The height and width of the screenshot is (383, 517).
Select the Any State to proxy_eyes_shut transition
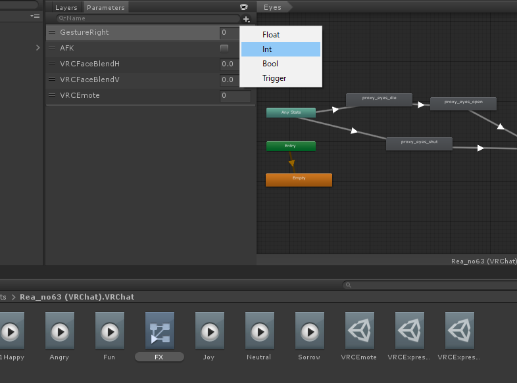point(354,131)
